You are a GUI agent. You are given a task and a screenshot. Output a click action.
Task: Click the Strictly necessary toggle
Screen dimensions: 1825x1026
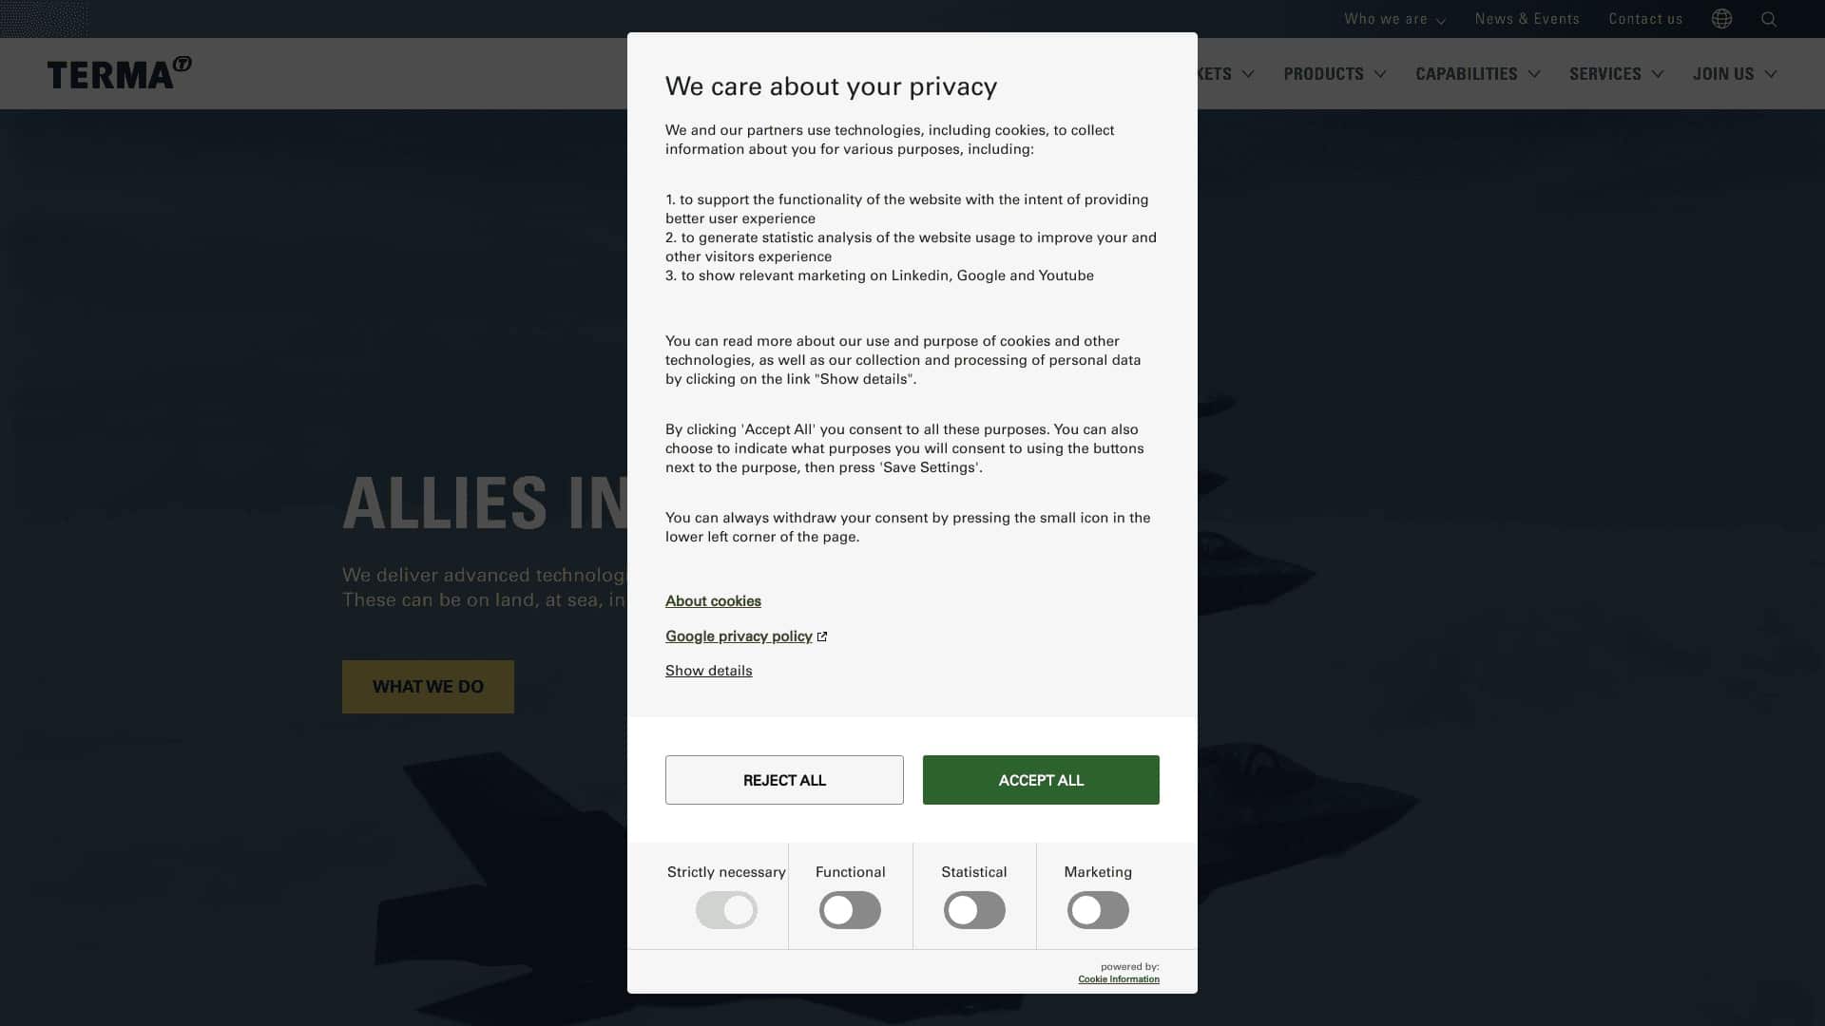point(726,909)
